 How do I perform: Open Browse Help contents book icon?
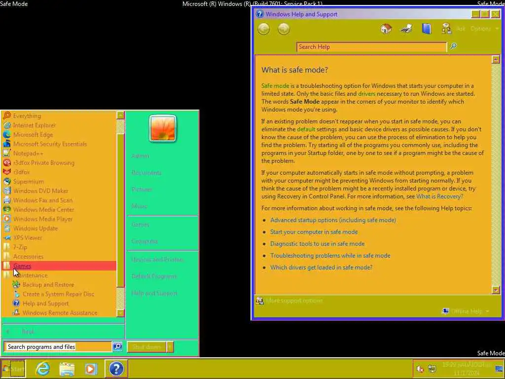point(427,29)
